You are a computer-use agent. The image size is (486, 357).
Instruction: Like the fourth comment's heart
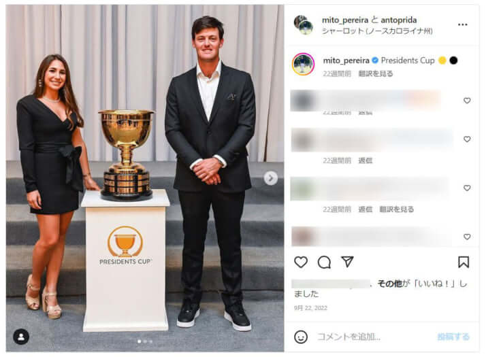[x=467, y=237]
